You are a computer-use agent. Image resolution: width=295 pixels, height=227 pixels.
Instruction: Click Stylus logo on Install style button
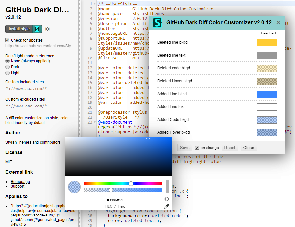coord(37,29)
